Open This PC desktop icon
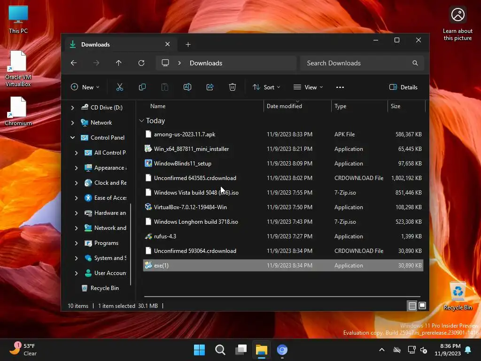The image size is (481, 361). [x=18, y=20]
